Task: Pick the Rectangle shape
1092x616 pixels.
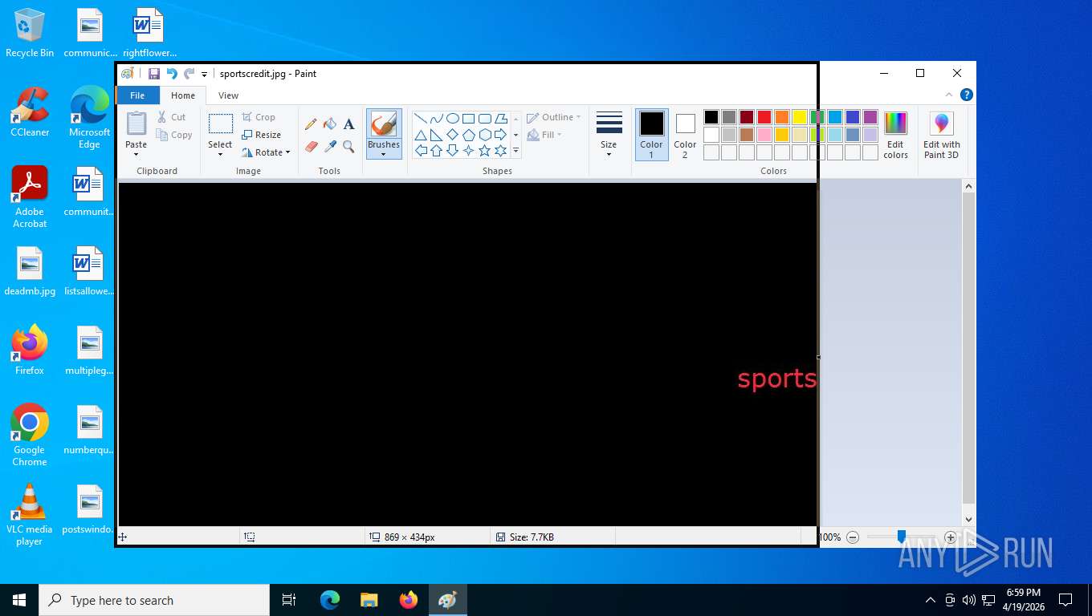Action: (468, 119)
